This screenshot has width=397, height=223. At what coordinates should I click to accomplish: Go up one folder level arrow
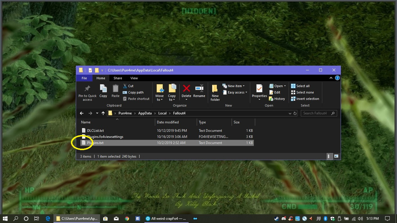[103, 113]
